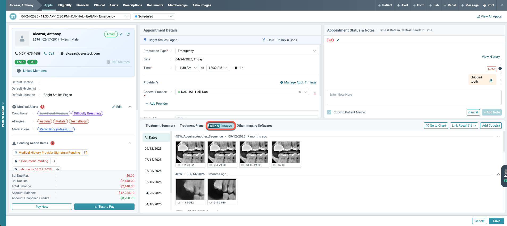
Task: Add a new Lab from top bar
Action: (x=434, y=5)
